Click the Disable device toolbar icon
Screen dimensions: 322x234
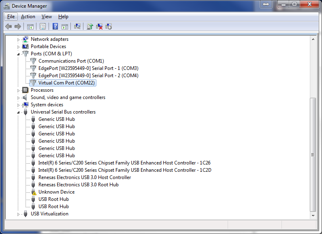[109, 26]
